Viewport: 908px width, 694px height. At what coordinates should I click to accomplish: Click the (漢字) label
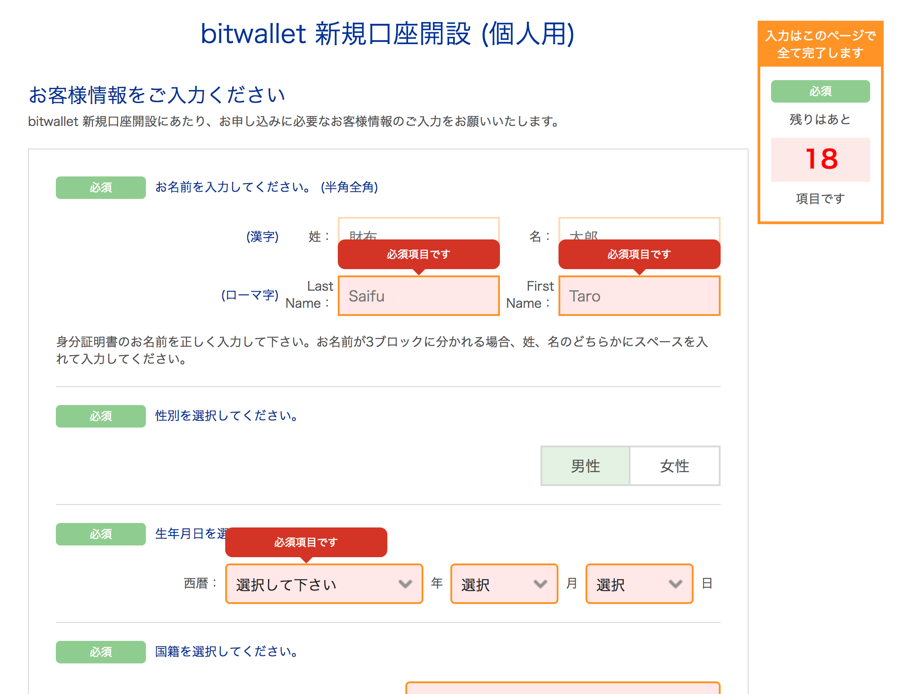pos(263,236)
